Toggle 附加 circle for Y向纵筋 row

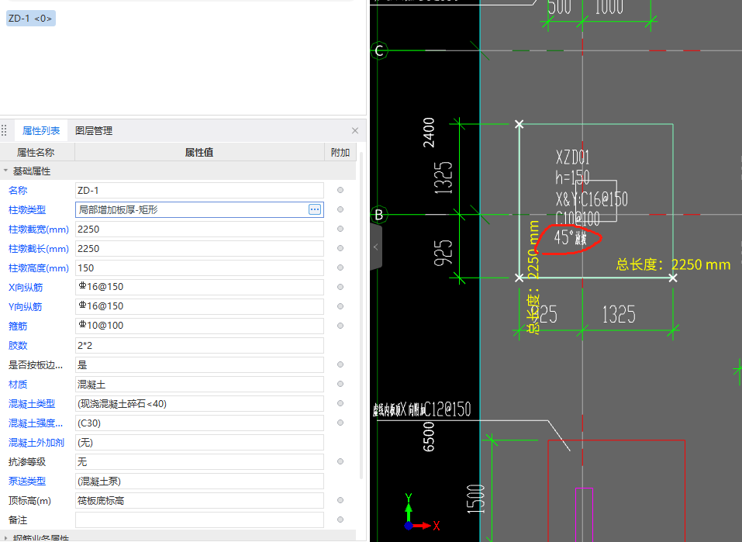click(340, 306)
